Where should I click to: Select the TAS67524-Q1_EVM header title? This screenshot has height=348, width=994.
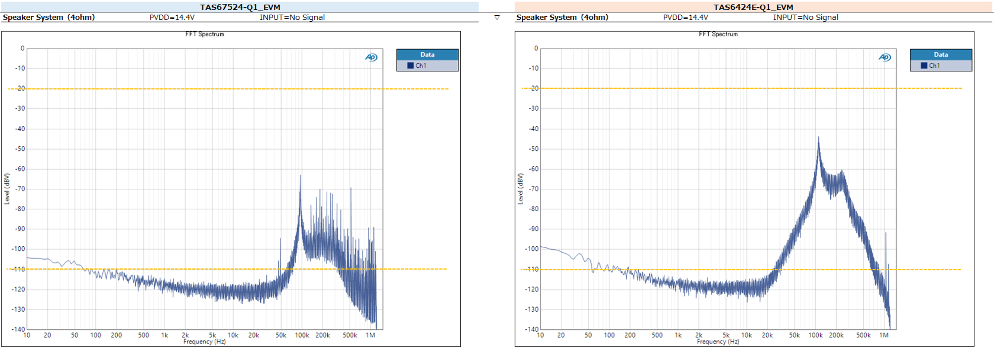pos(240,7)
